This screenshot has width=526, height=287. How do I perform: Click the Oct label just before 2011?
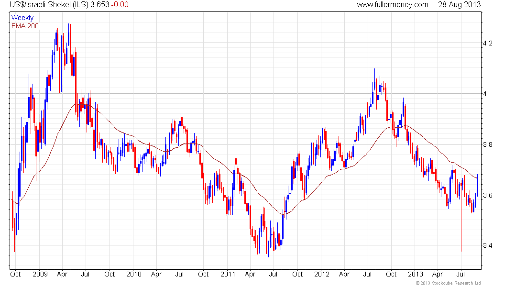(203, 274)
